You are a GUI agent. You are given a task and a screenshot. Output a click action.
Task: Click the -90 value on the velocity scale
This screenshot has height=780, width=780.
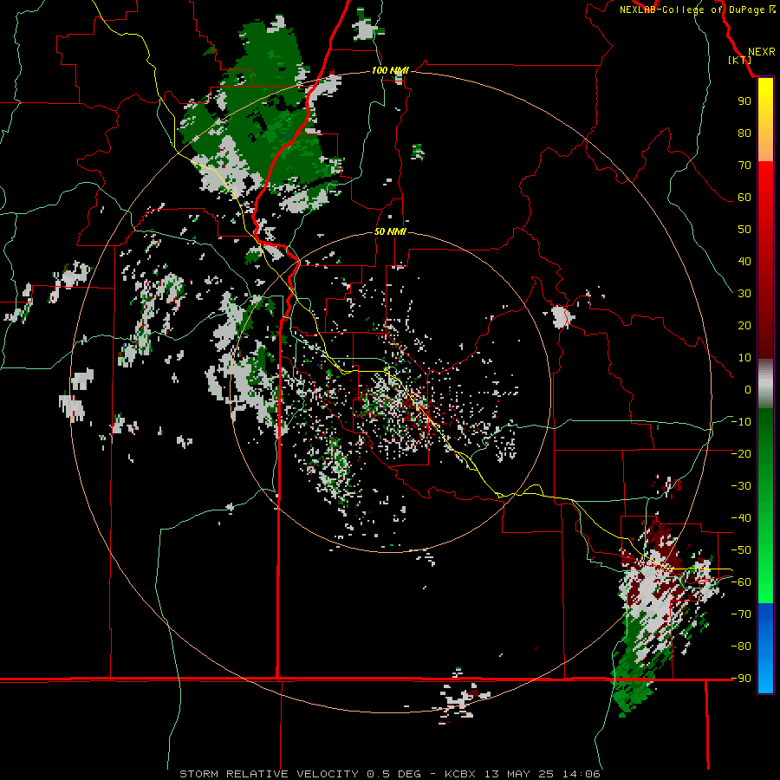[x=741, y=679]
